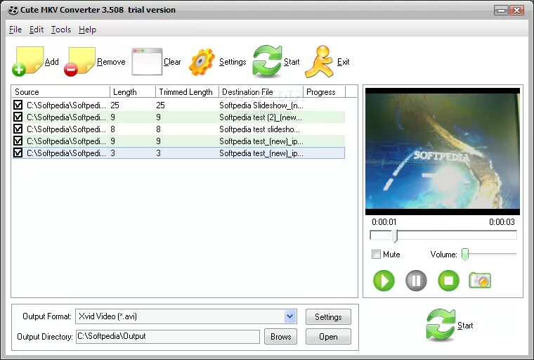Image resolution: width=534 pixels, height=360 pixels.
Task: Select the 'Softpedia test (2)_(new...' destination cell
Action: point(260,117)
